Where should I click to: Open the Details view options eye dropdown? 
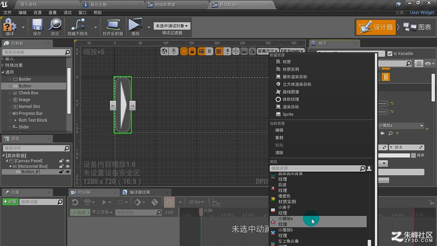429,64
